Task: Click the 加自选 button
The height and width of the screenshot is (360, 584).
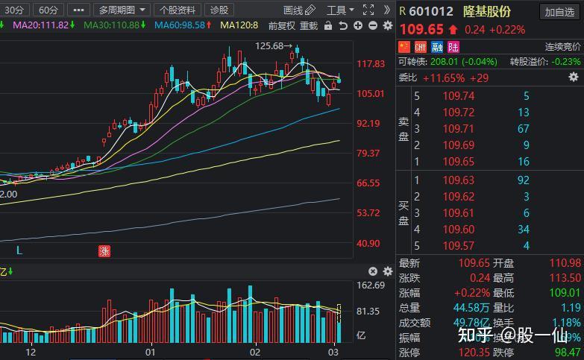Action: click(x=559, y=11)
